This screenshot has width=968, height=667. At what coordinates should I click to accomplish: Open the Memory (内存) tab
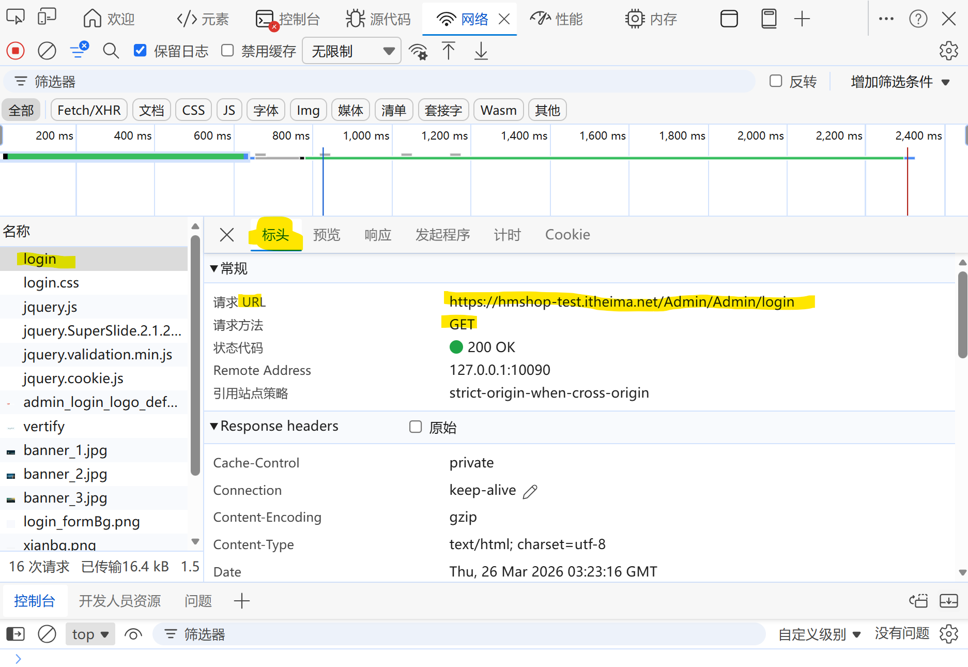pyautogui.click(x=651, y=19)
